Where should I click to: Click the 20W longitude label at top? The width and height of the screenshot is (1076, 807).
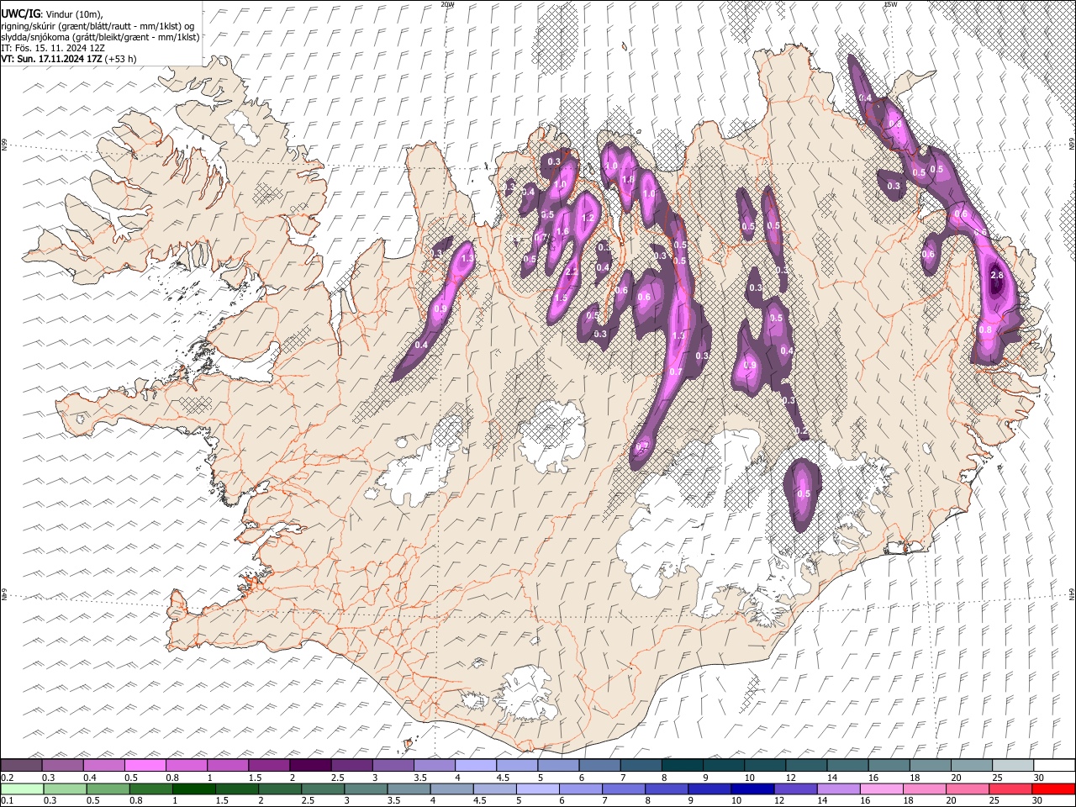click(447, 4)
